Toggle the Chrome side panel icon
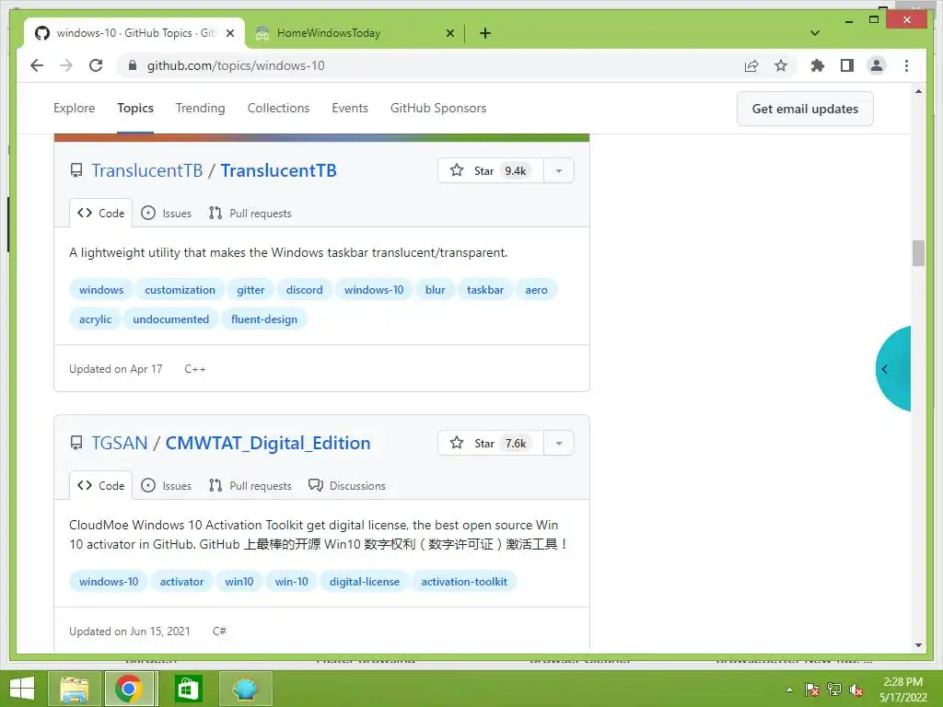 [x=847, y=65]
